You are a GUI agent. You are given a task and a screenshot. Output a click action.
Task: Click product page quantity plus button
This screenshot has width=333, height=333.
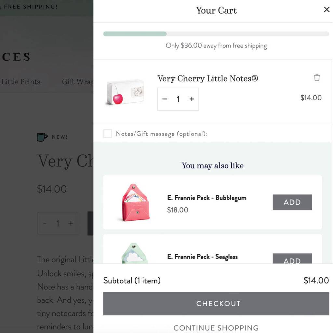coord(71,223)
